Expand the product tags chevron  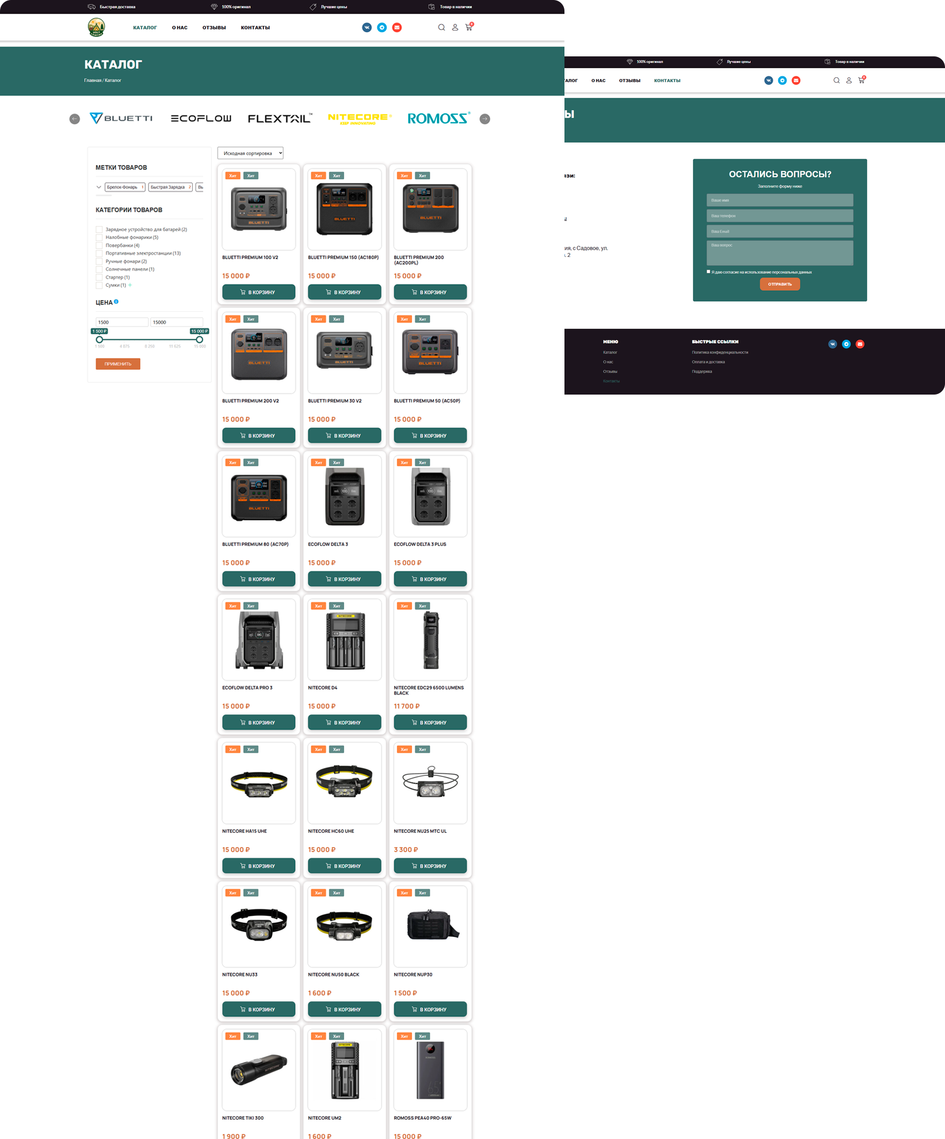pyautogui.click(x=99, y=187)
